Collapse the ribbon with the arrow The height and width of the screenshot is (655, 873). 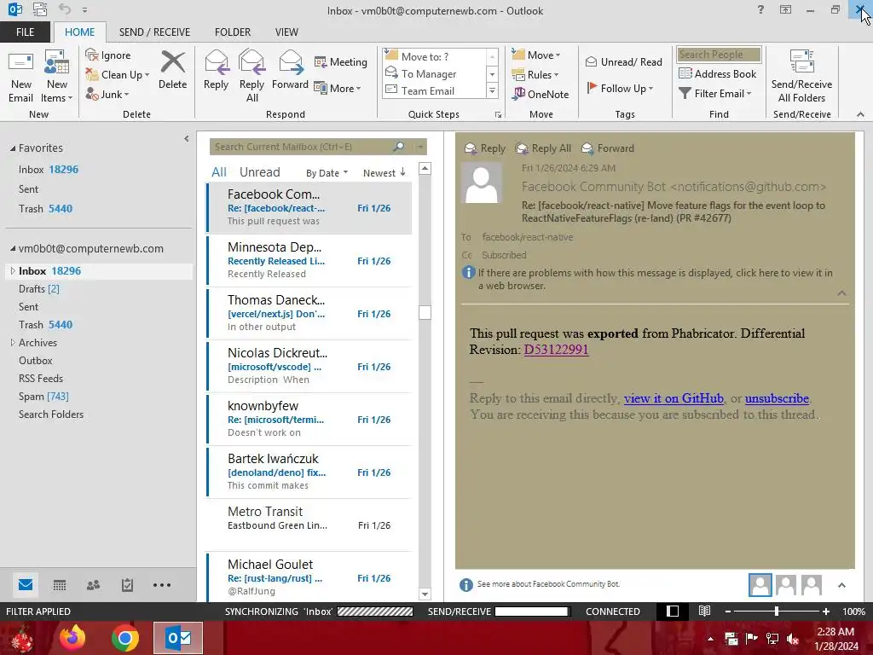(860, 114)
